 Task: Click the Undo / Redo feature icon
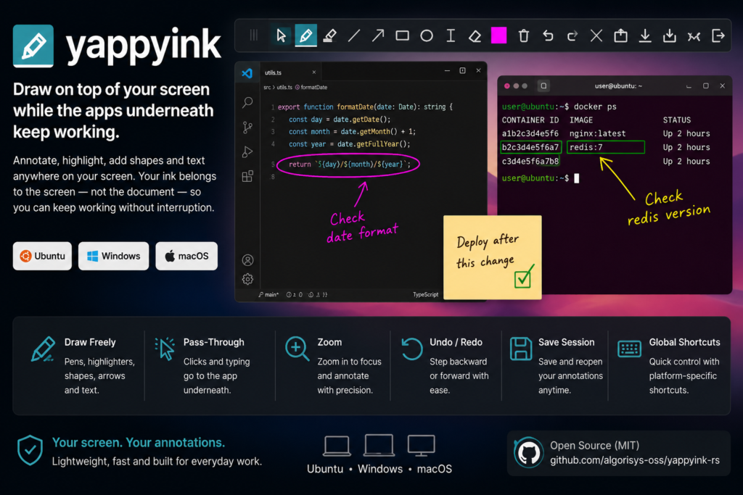point(411,349)
